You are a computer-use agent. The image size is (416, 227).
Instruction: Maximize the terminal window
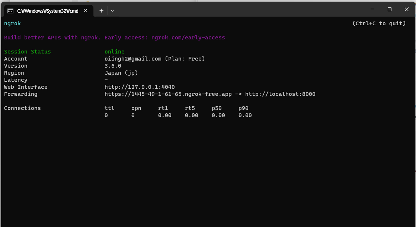(x=390, y=9)
